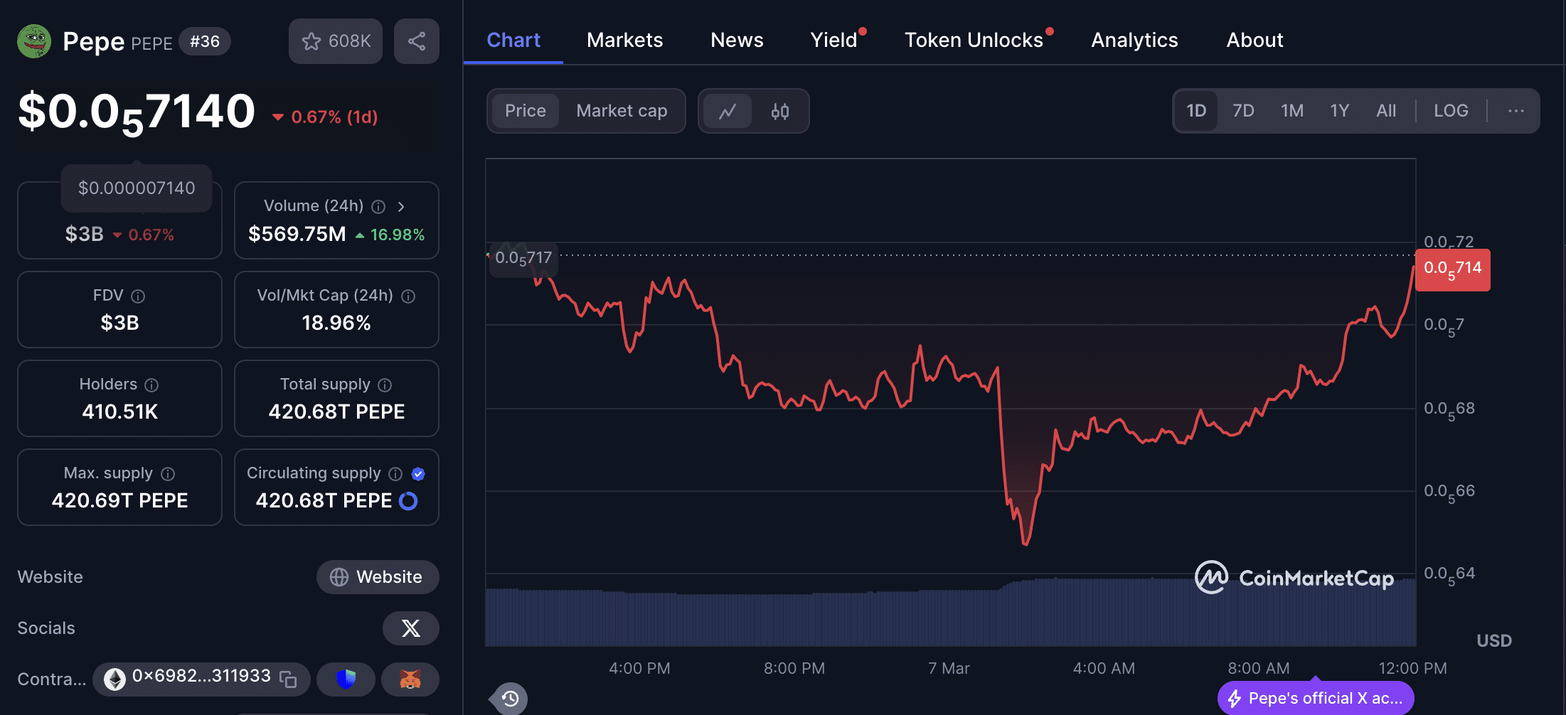Click info icon next to Holders
The image size is (1566, 715).
click(x=151, y=385)
